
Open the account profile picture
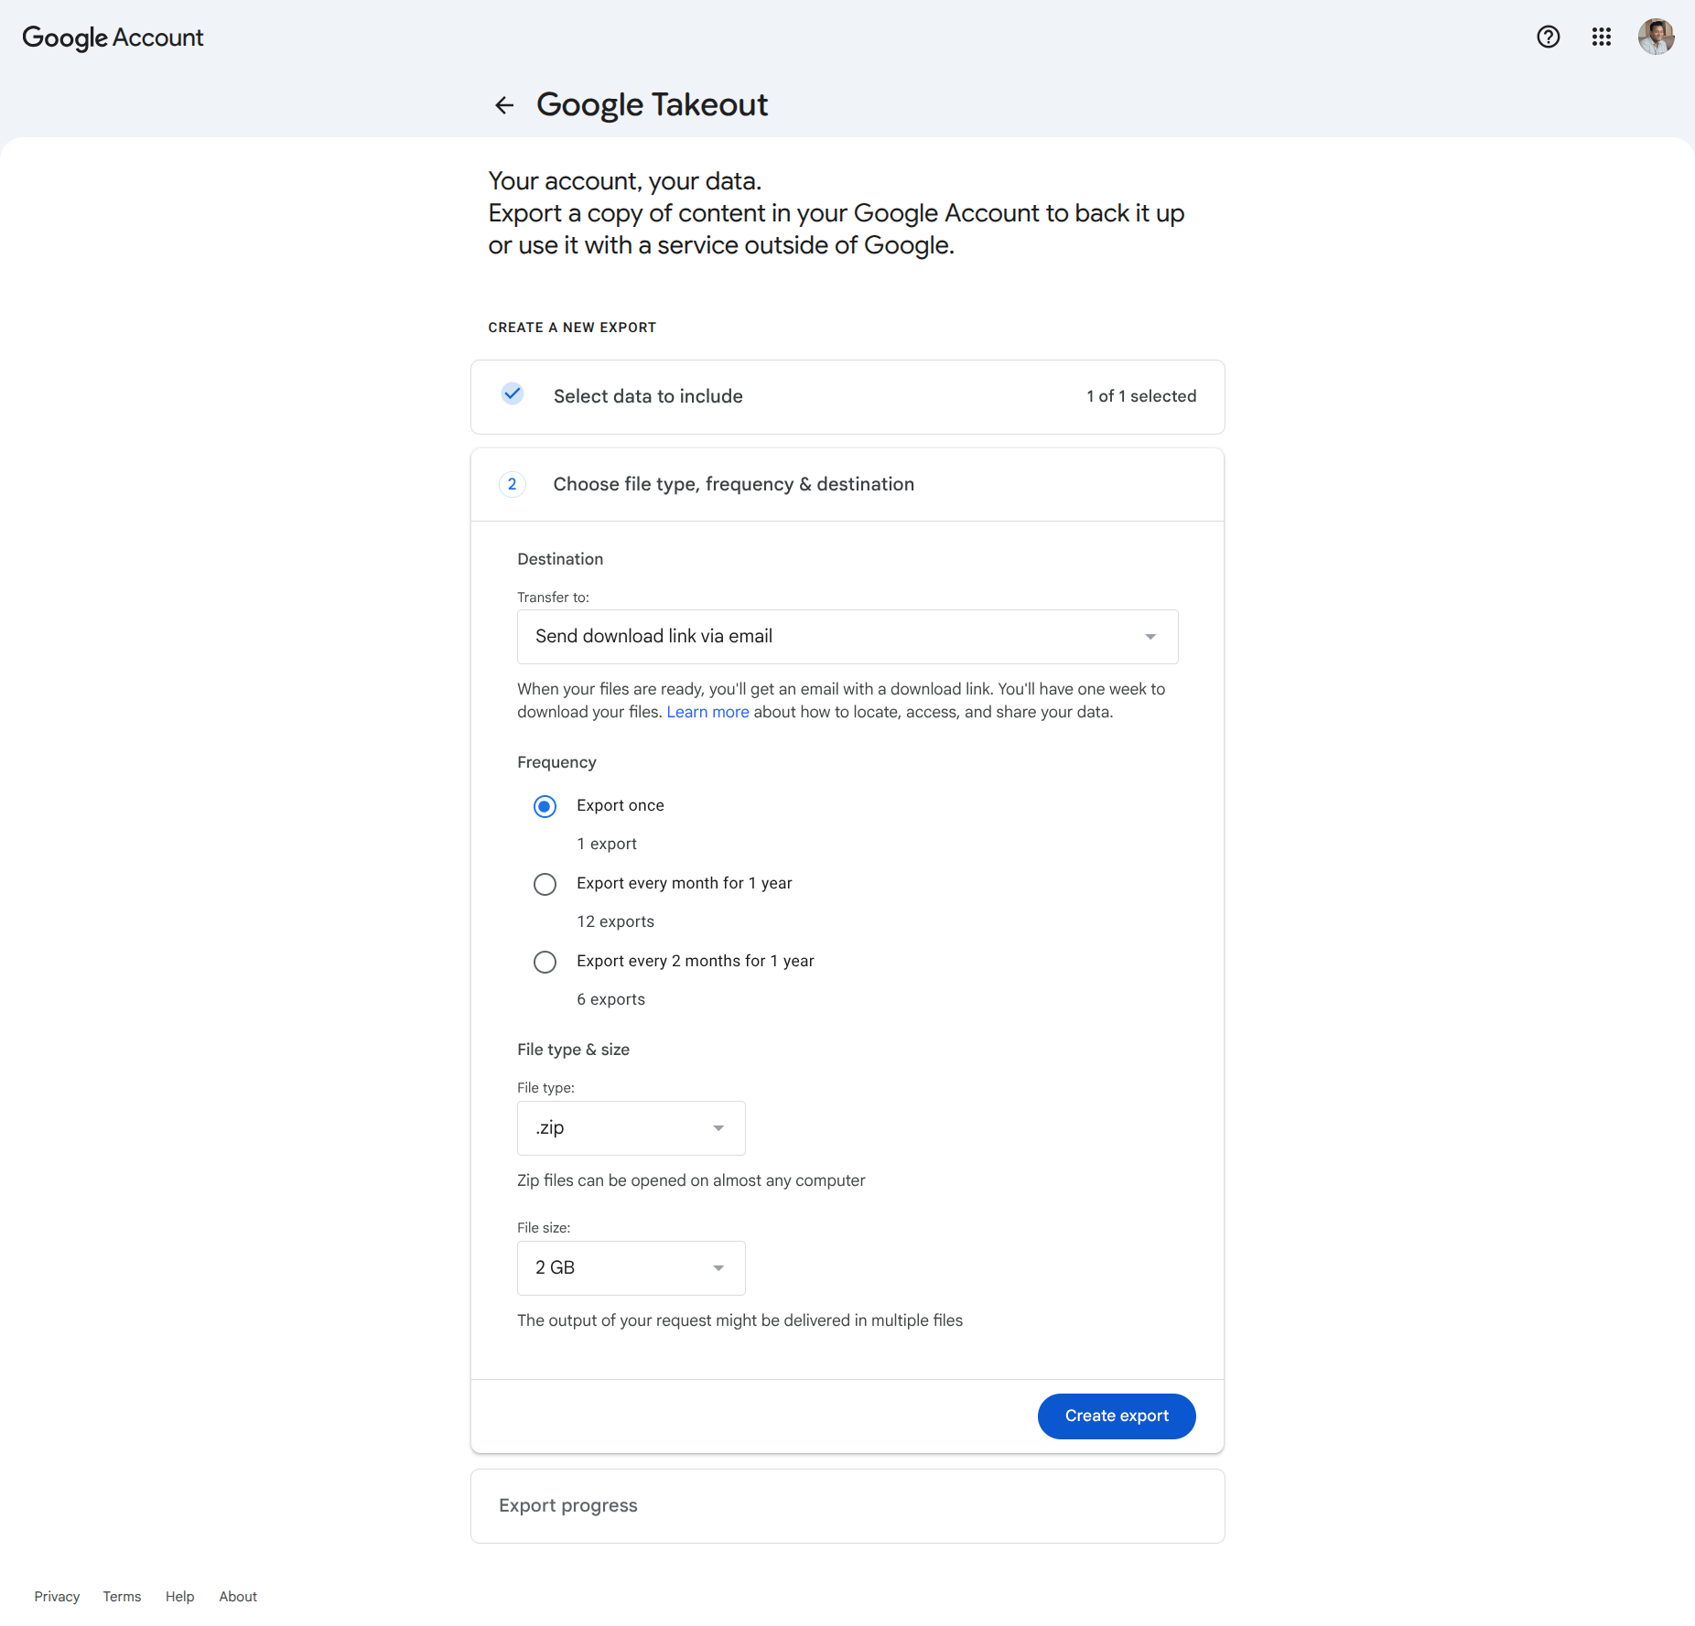[x=1656, y=37]
